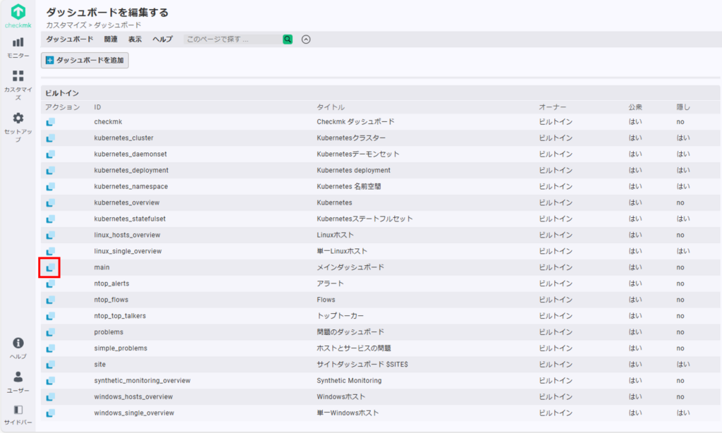Toggle the Sidebar (サイドバー) icon
Viewport: 722px width, 433px height.
[18, 415]
